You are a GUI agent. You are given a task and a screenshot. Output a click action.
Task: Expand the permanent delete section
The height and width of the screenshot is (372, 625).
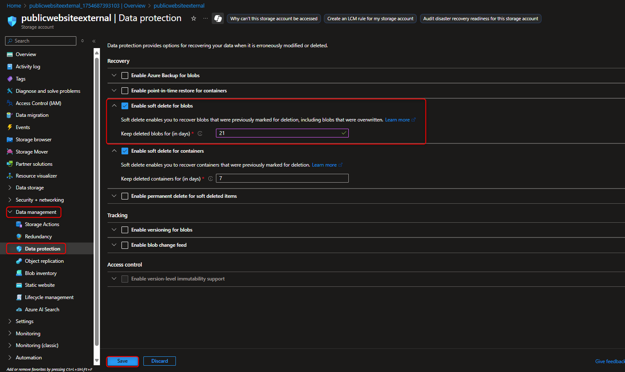tap(114, 196)
